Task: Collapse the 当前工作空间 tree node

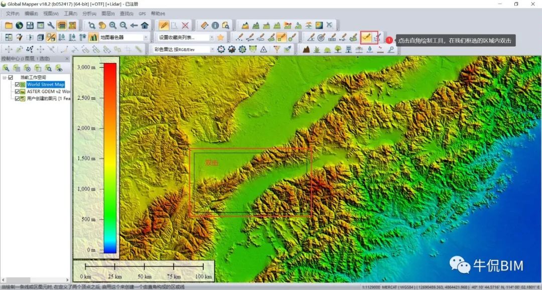Action: click(x=5, y=77)
